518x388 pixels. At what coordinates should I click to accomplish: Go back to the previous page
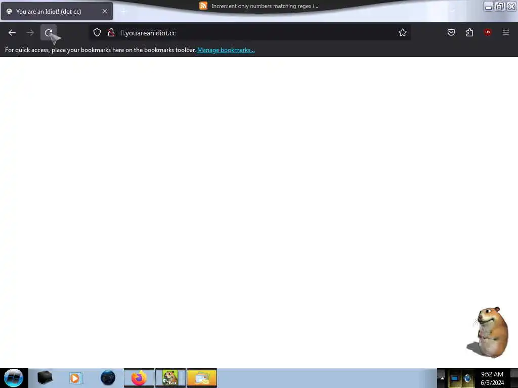[x=12, y=33]
